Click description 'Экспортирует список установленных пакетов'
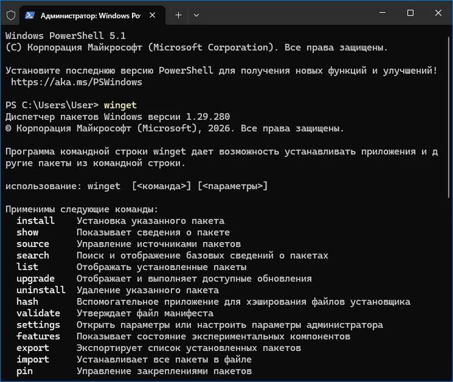 coord(189,348)
